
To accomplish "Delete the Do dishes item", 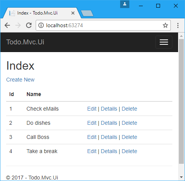I will [x=129, y=123].
